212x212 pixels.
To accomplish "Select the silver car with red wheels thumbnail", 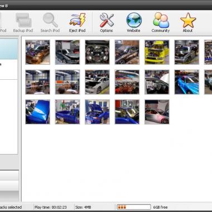I will [157, 112].
